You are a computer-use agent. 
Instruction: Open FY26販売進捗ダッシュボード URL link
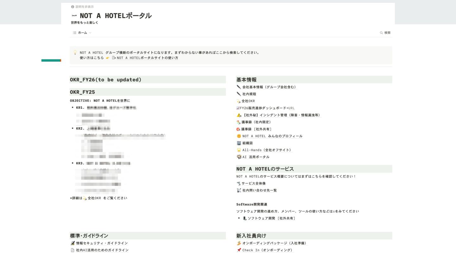(x=291, y=108)
